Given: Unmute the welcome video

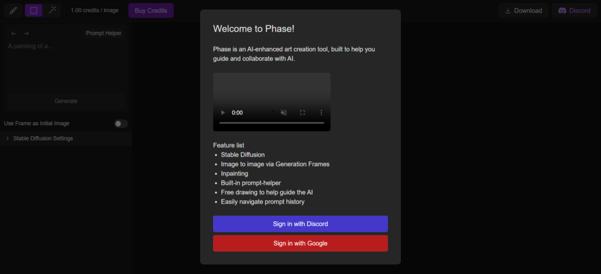Looking at the screenshot, I should [283, 113].
